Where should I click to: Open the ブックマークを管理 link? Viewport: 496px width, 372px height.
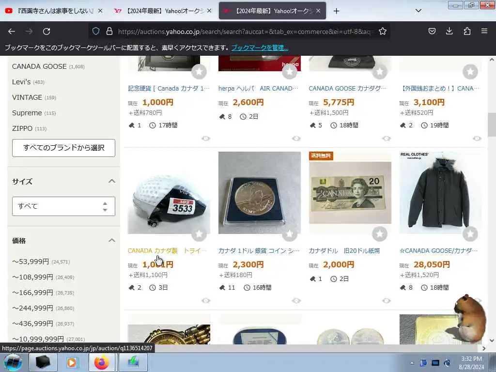(x=260, y=48)
